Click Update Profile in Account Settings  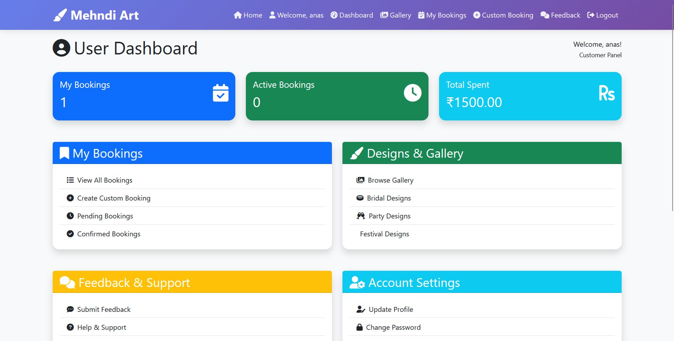391,309
